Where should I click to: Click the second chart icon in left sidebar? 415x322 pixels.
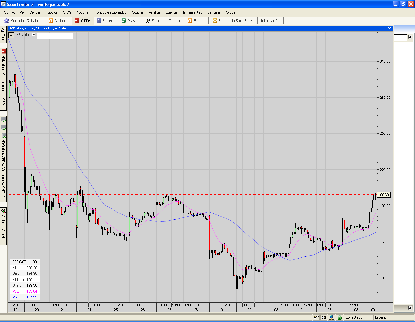(4, 128)
